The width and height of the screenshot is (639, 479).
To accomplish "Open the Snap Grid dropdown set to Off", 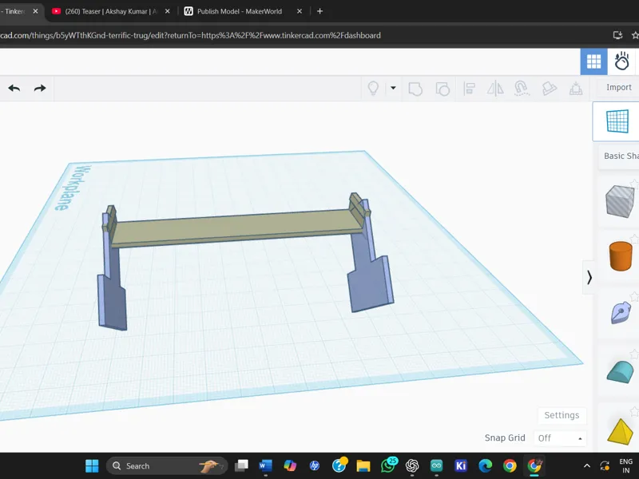I will (560, 438).
